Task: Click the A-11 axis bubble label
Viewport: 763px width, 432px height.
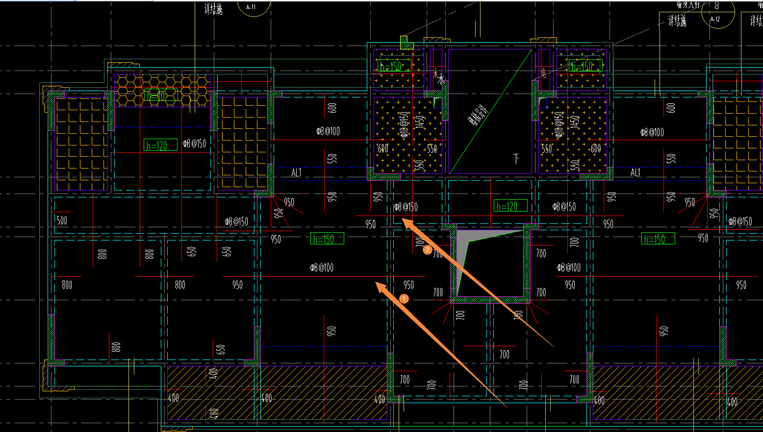Action: (x=251, y=7)
